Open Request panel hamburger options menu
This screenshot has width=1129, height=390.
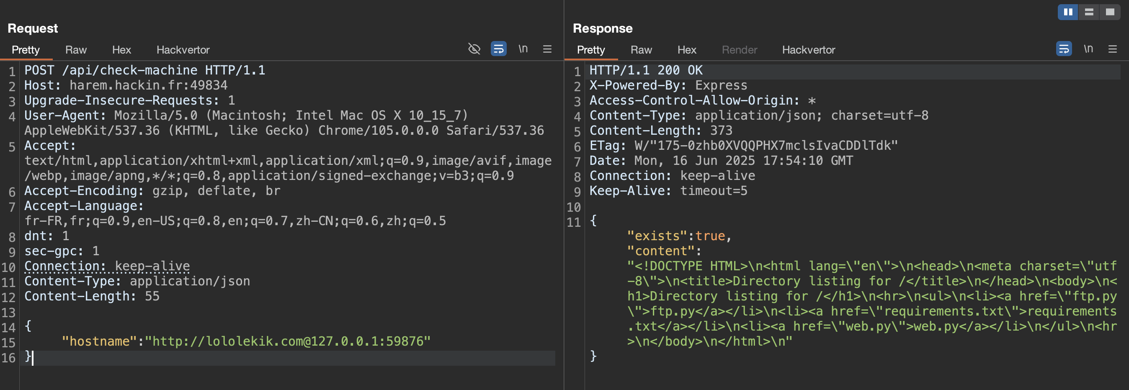547,49
